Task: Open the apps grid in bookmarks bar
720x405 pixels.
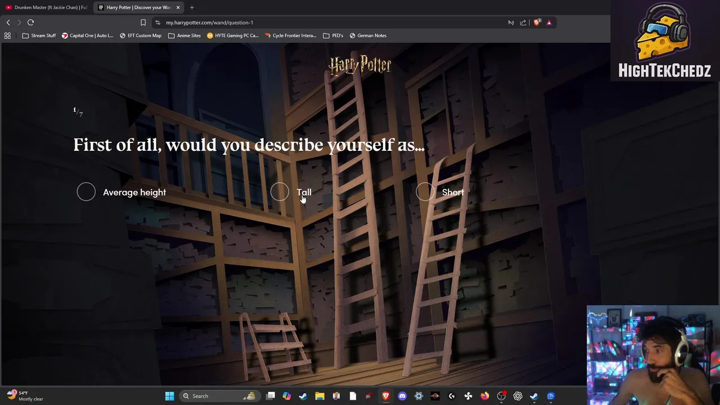Action: click(x=7, y=35)
